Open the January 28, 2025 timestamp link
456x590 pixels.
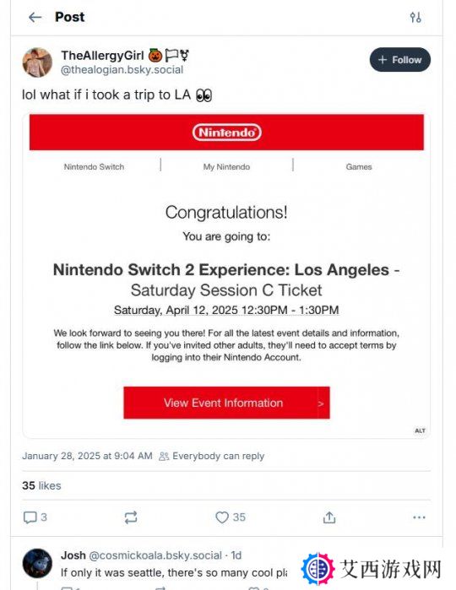click(87, 456)
